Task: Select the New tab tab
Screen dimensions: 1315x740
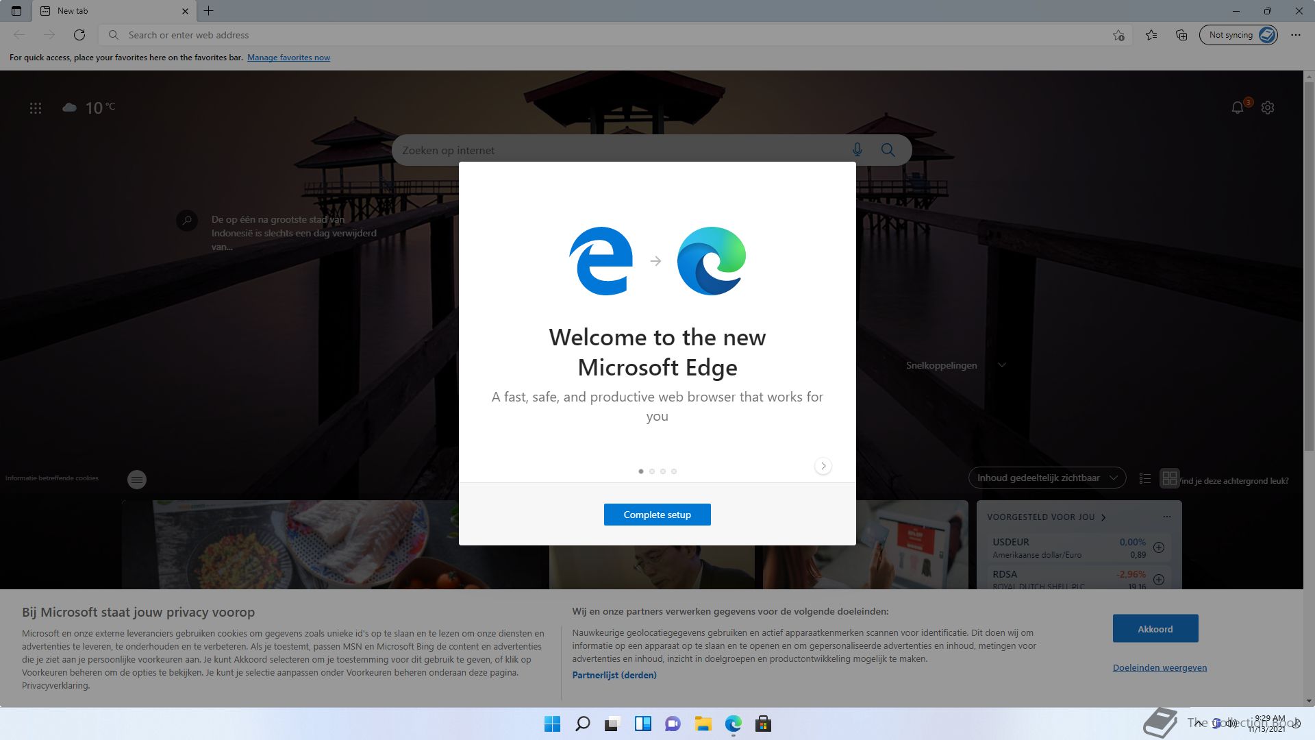Action: (x=114, y=11)
